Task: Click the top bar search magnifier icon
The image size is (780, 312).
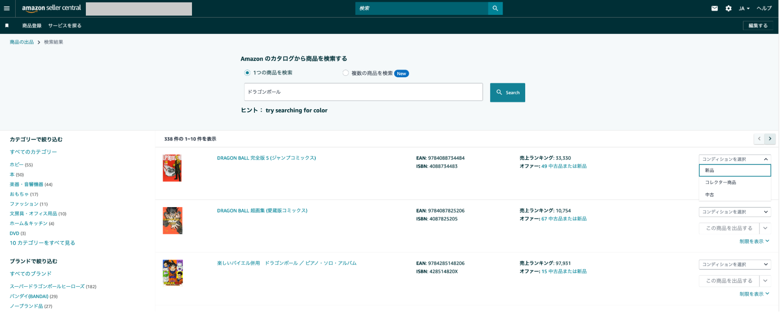Action: [x=495, y=8]
